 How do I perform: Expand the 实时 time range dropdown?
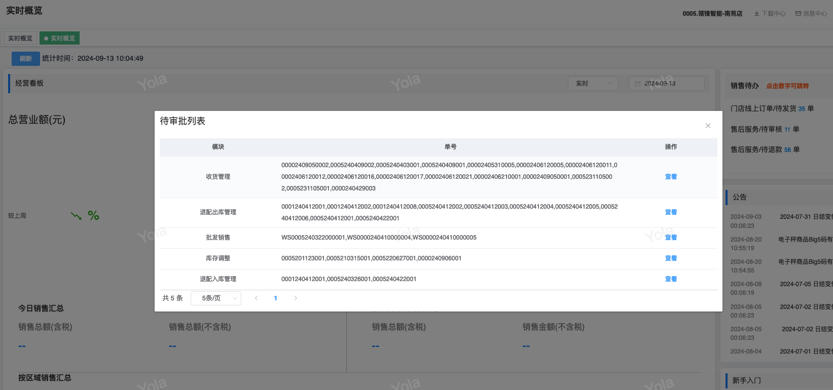pyautogui.click(x=593, y=84)
